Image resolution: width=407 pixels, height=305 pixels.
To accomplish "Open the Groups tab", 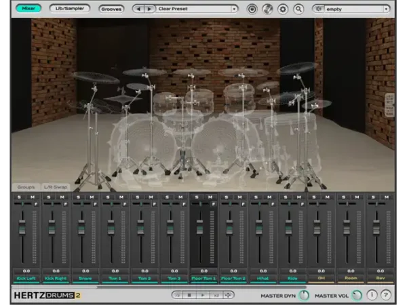I will pos(26,187).
